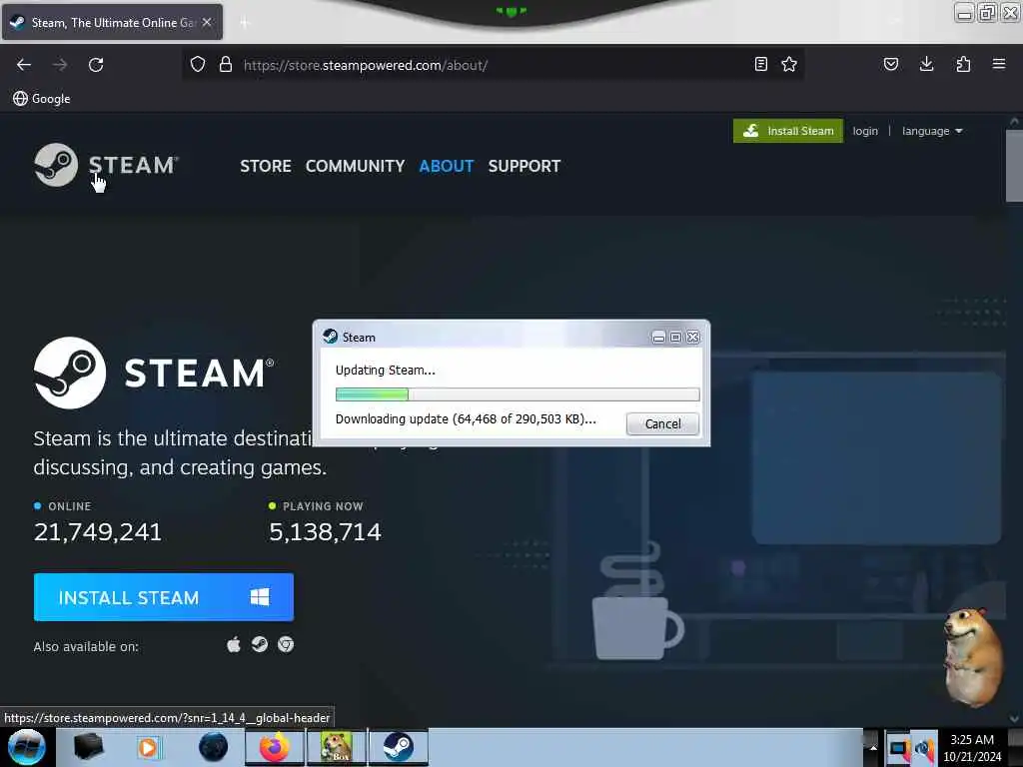
Task: Maximize the Steam updater dialog
Action: 676,338
